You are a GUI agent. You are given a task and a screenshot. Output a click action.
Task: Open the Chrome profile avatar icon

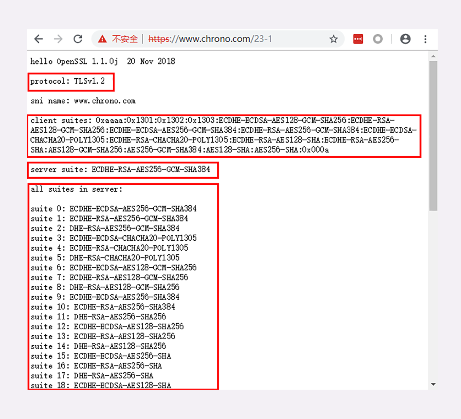[405, 39]
